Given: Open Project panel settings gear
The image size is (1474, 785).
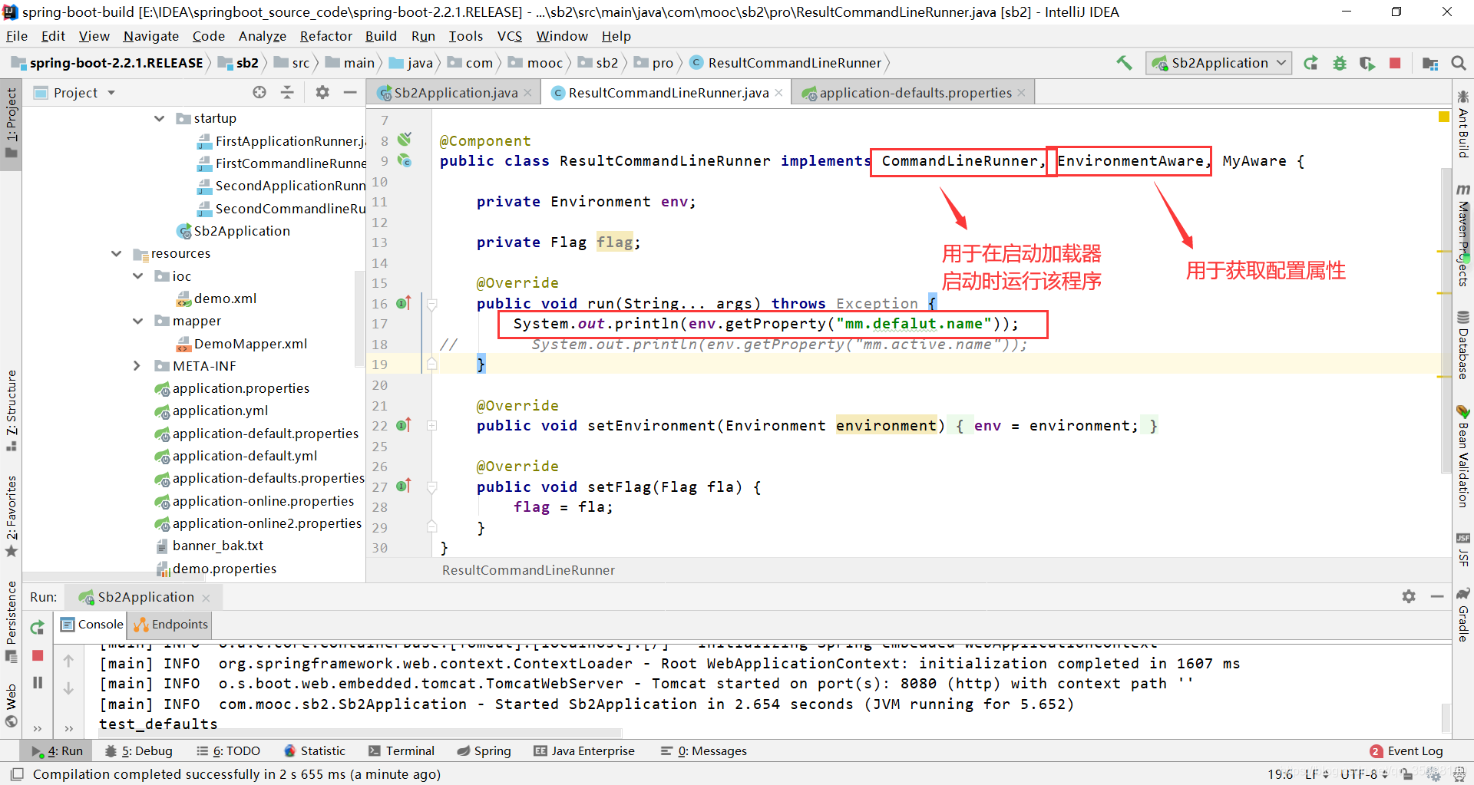Looking at the screenshot, I should [x=322, y=92].
